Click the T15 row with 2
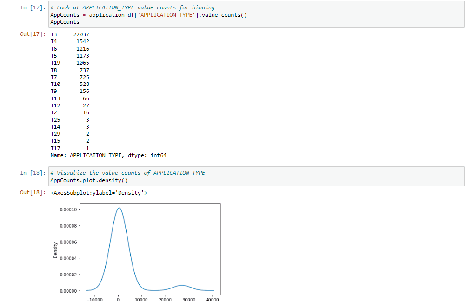The width and height of the screenshot is (473, 308). [70, 141]
